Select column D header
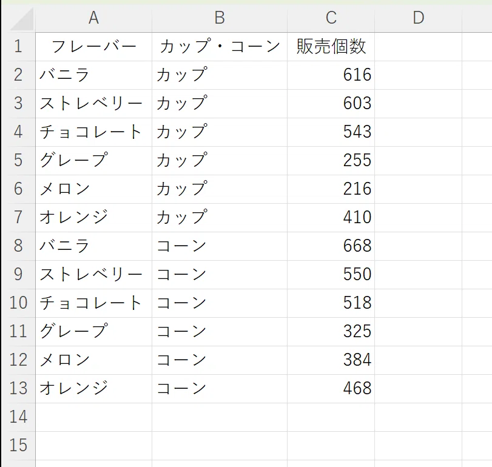492x467 pixels. coord(418,18)
